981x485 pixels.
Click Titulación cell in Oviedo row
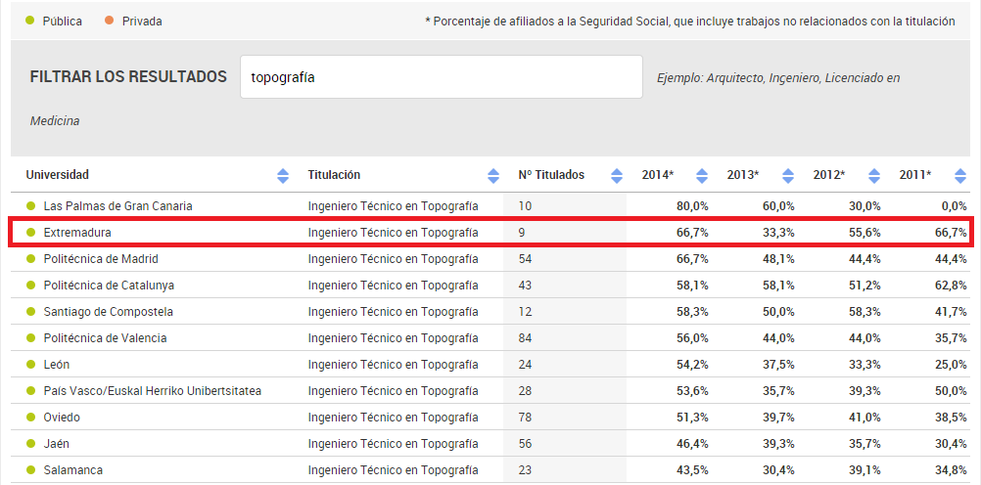[393, 417]
